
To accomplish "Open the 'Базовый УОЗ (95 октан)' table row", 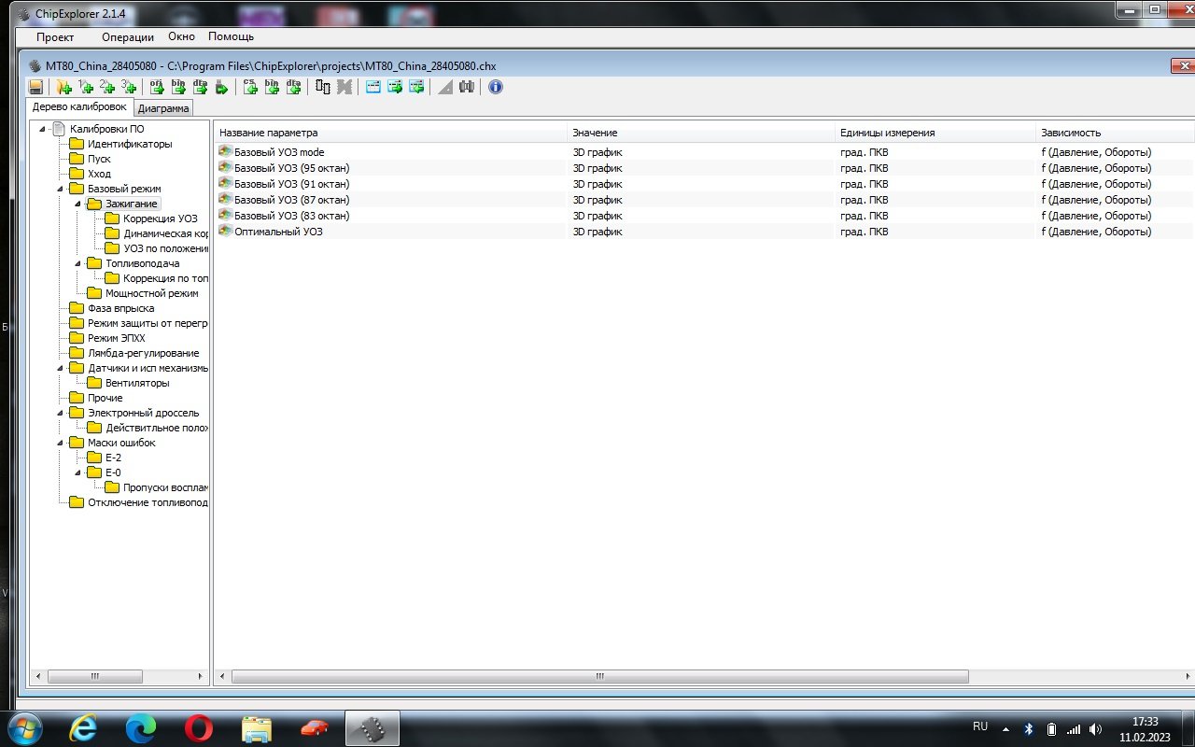I will tap(291, 168).
